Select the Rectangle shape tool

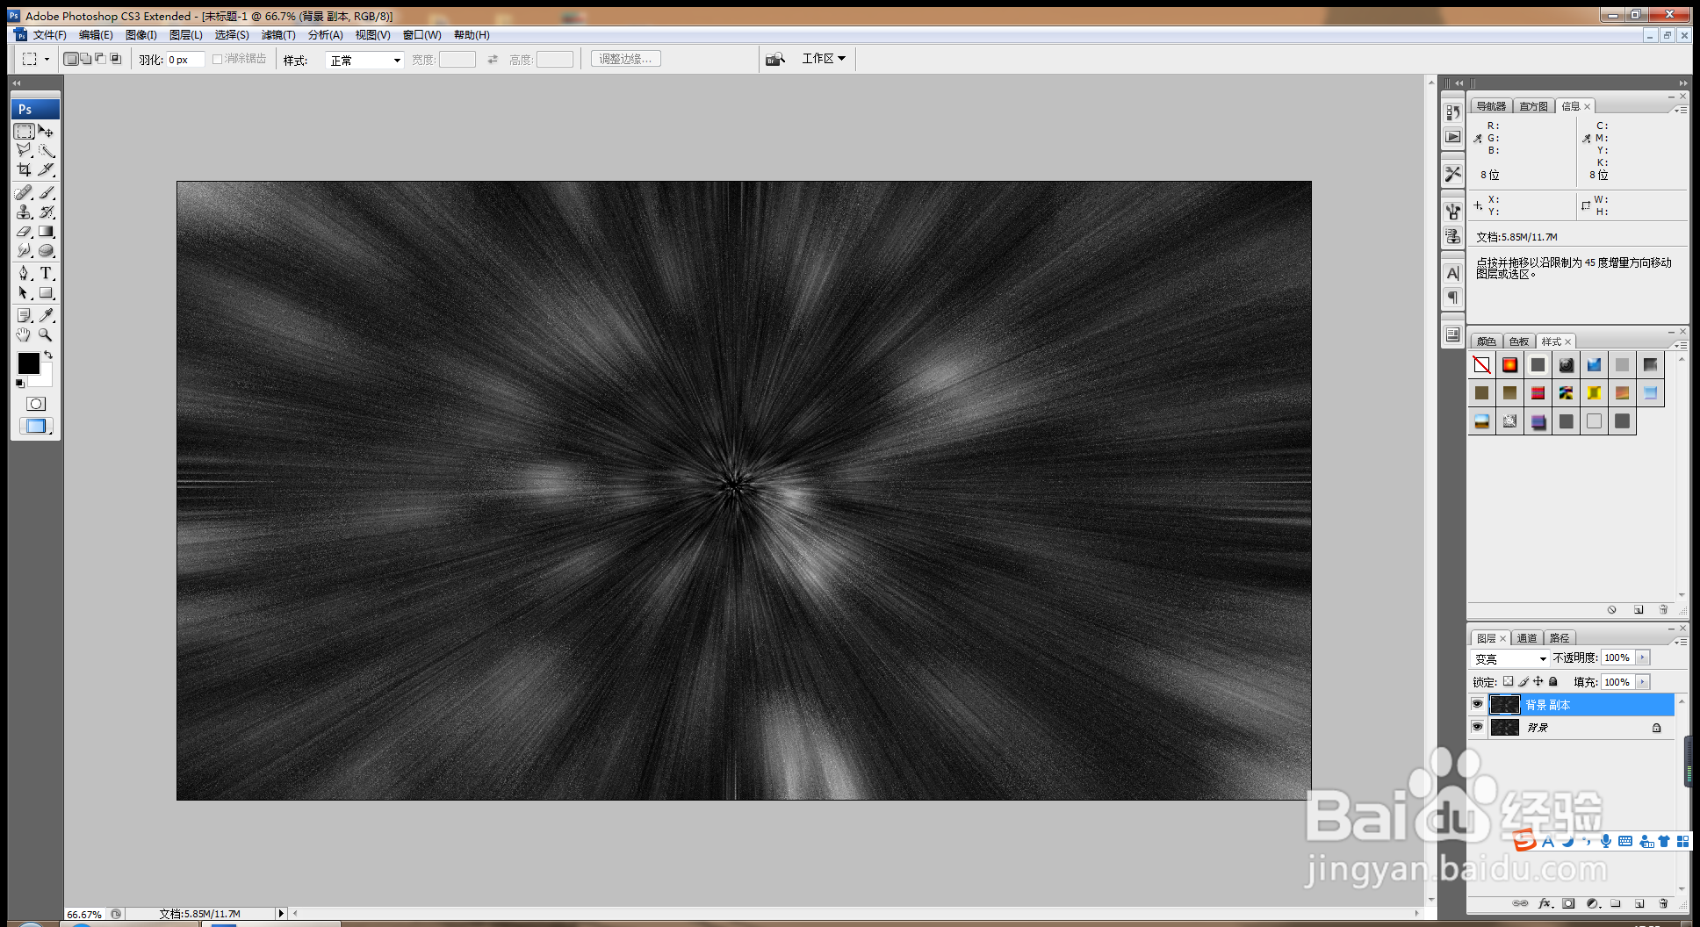[47, 292]
